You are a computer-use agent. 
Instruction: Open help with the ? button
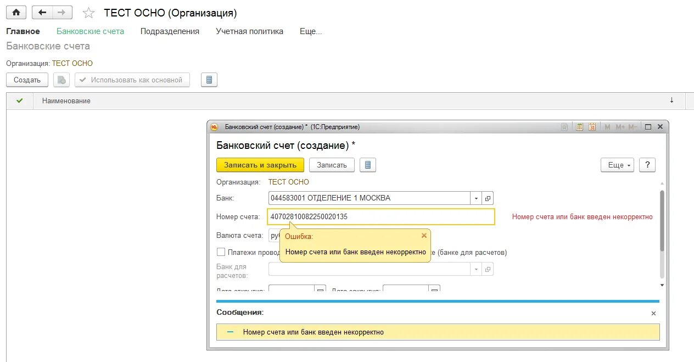pos(647,165)
